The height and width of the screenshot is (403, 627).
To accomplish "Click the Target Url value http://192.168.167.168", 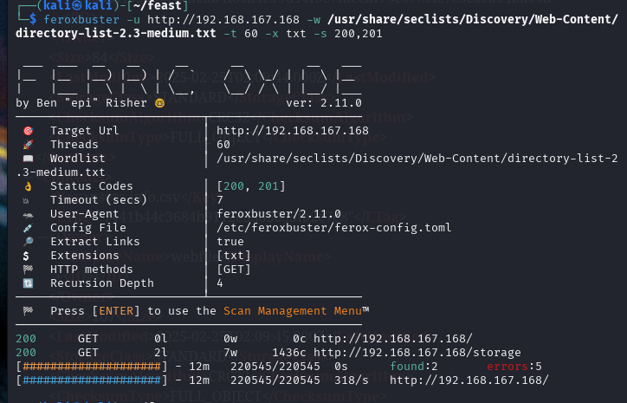I will tap(293, 131).
